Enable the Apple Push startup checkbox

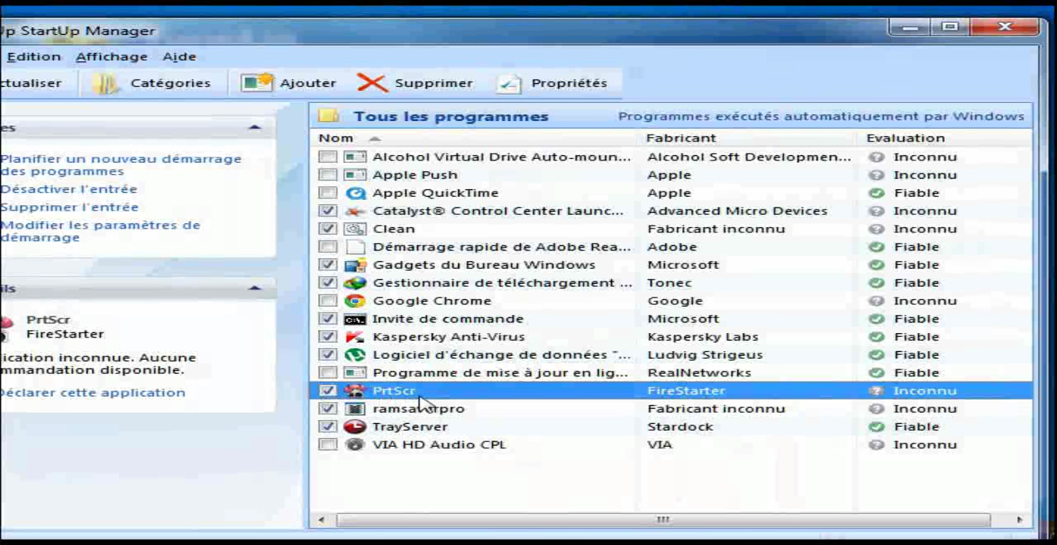point(328,175)
